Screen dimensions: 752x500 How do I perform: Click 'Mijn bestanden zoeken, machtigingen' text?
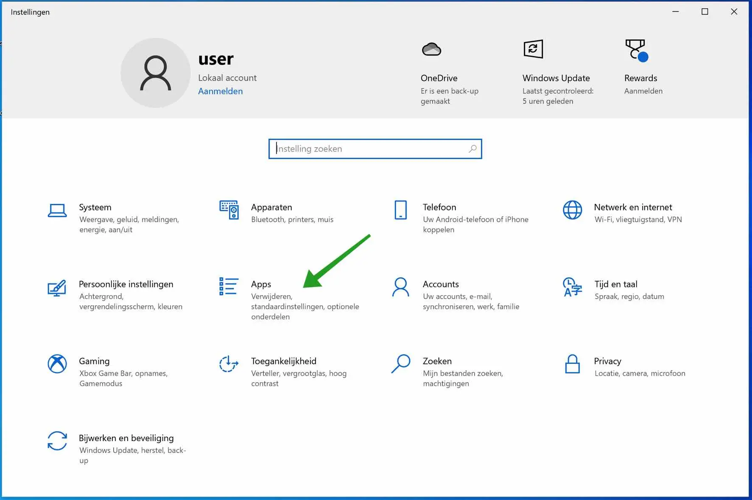click(x=463, y=378)
